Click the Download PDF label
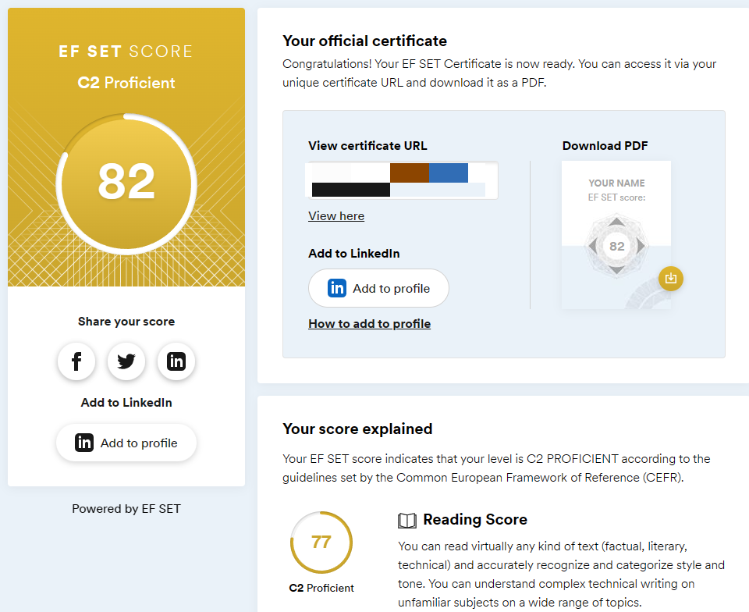The image size is (749, 612). coord(605,146)
